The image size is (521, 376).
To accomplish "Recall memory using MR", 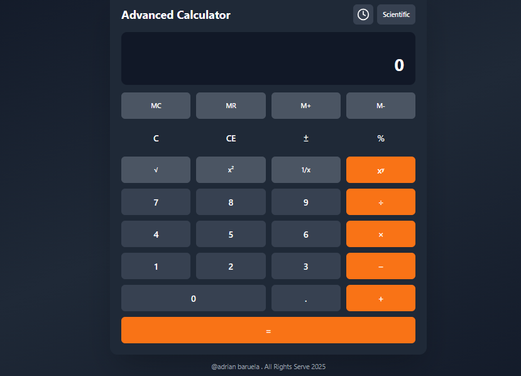I will pos(231,105).
